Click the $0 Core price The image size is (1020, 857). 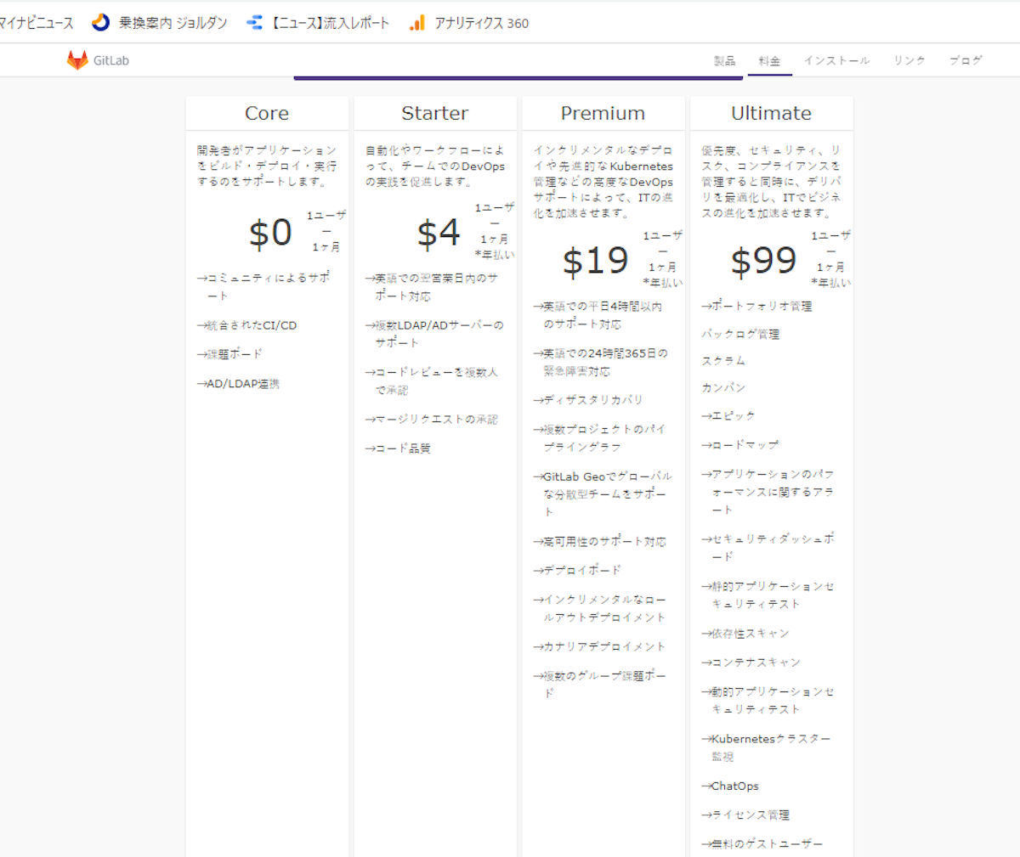(270, 233)
